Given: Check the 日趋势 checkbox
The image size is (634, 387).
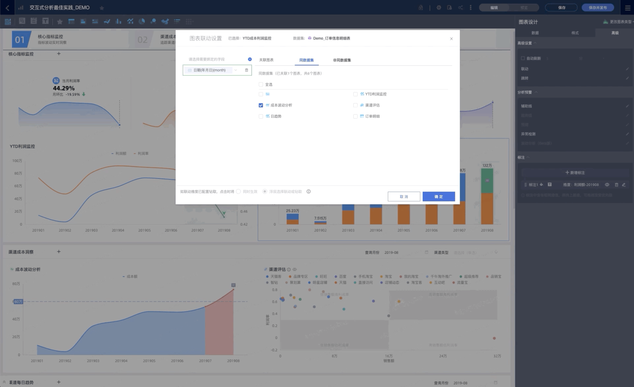Looking at the screenshot, I should tap(261, 116).
